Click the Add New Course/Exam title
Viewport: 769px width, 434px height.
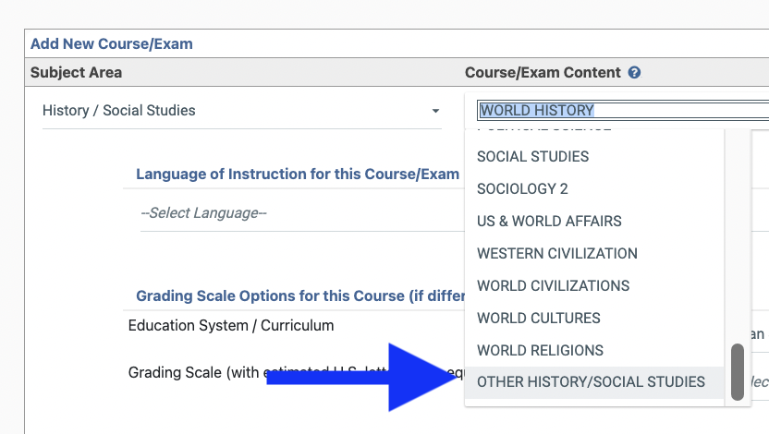[x=111, y=43]
